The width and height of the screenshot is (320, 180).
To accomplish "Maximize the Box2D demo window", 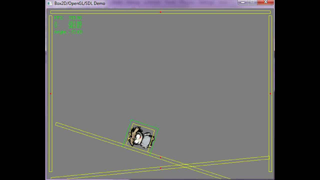I will [x=252, y=2].
